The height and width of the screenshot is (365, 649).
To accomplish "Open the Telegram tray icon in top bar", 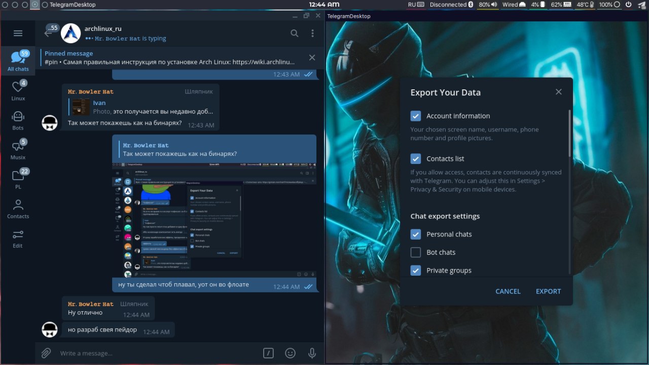I will pos(642,5).
